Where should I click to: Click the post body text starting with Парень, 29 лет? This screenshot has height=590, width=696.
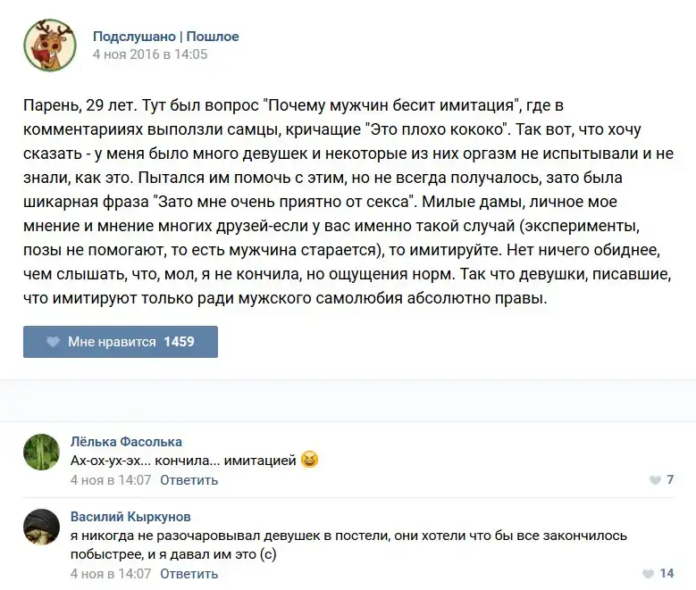[x=348, y=202]
